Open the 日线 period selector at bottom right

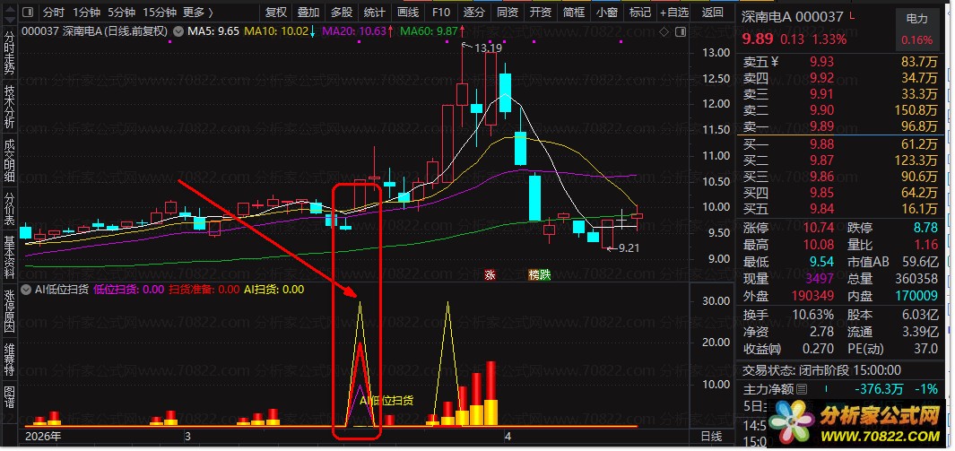point(711,437)
